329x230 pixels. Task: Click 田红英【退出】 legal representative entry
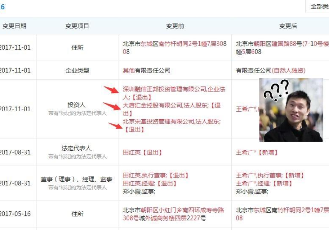coord(142,152)
